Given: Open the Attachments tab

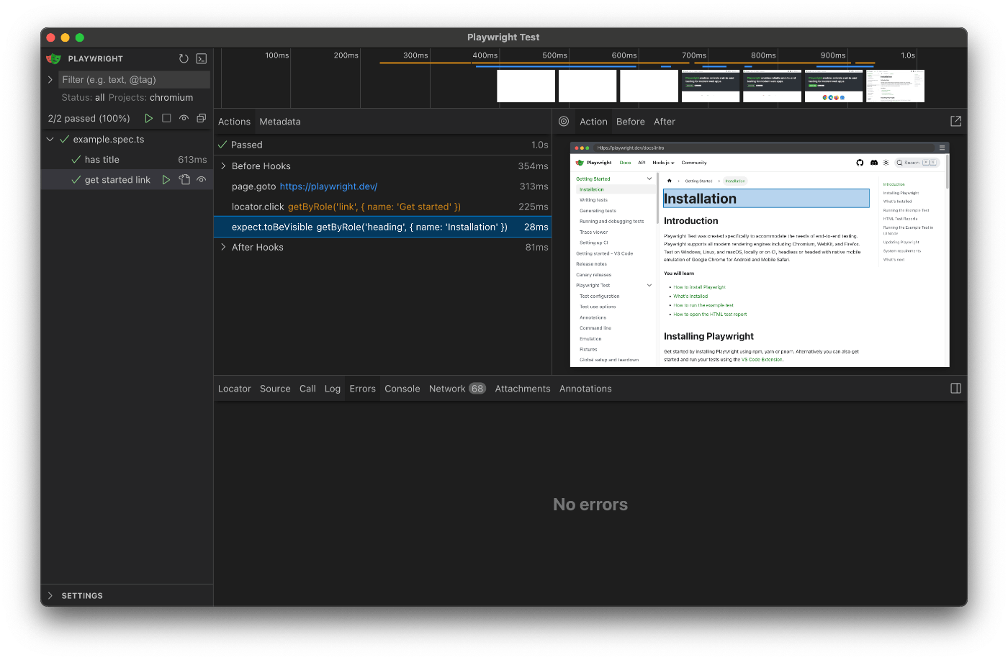Looking at the screenshot, I should (523, 389).
